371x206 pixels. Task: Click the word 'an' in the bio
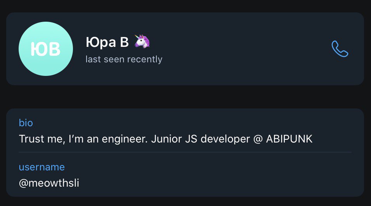pos(92,139)
